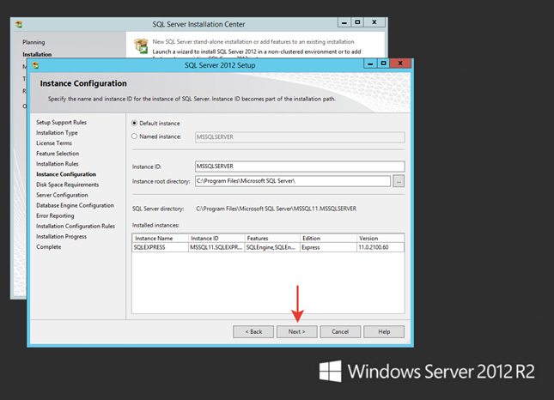
Task: Click the Express edition cell
Action: (329, 247)
